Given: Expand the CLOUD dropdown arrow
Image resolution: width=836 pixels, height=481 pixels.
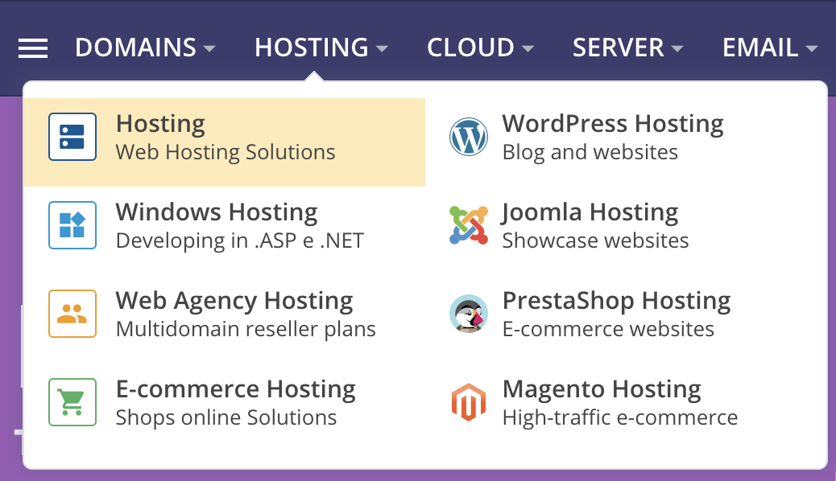Looking at the screenshot, I should coord(528,48).
